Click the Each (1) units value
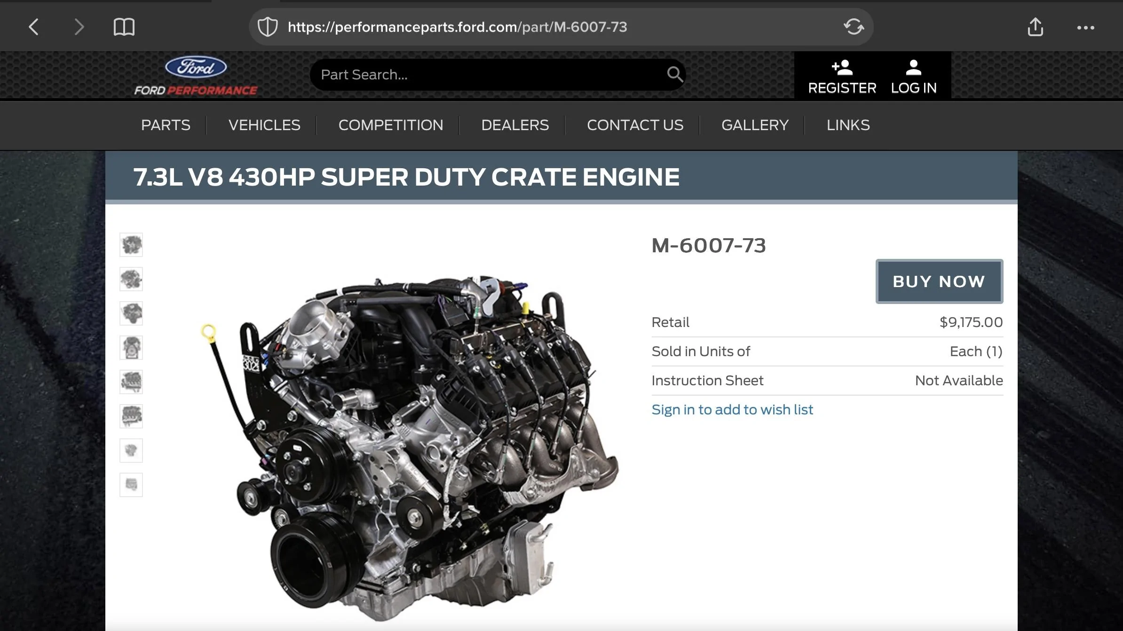 pos(976,351)
